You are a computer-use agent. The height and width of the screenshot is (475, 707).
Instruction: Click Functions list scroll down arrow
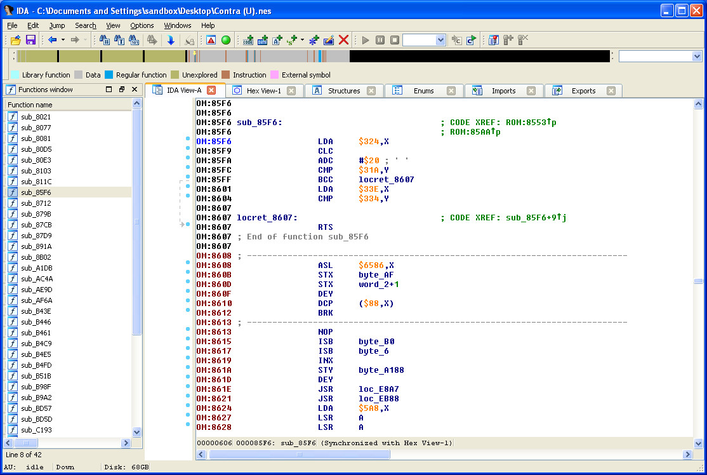tap(136, 432)
